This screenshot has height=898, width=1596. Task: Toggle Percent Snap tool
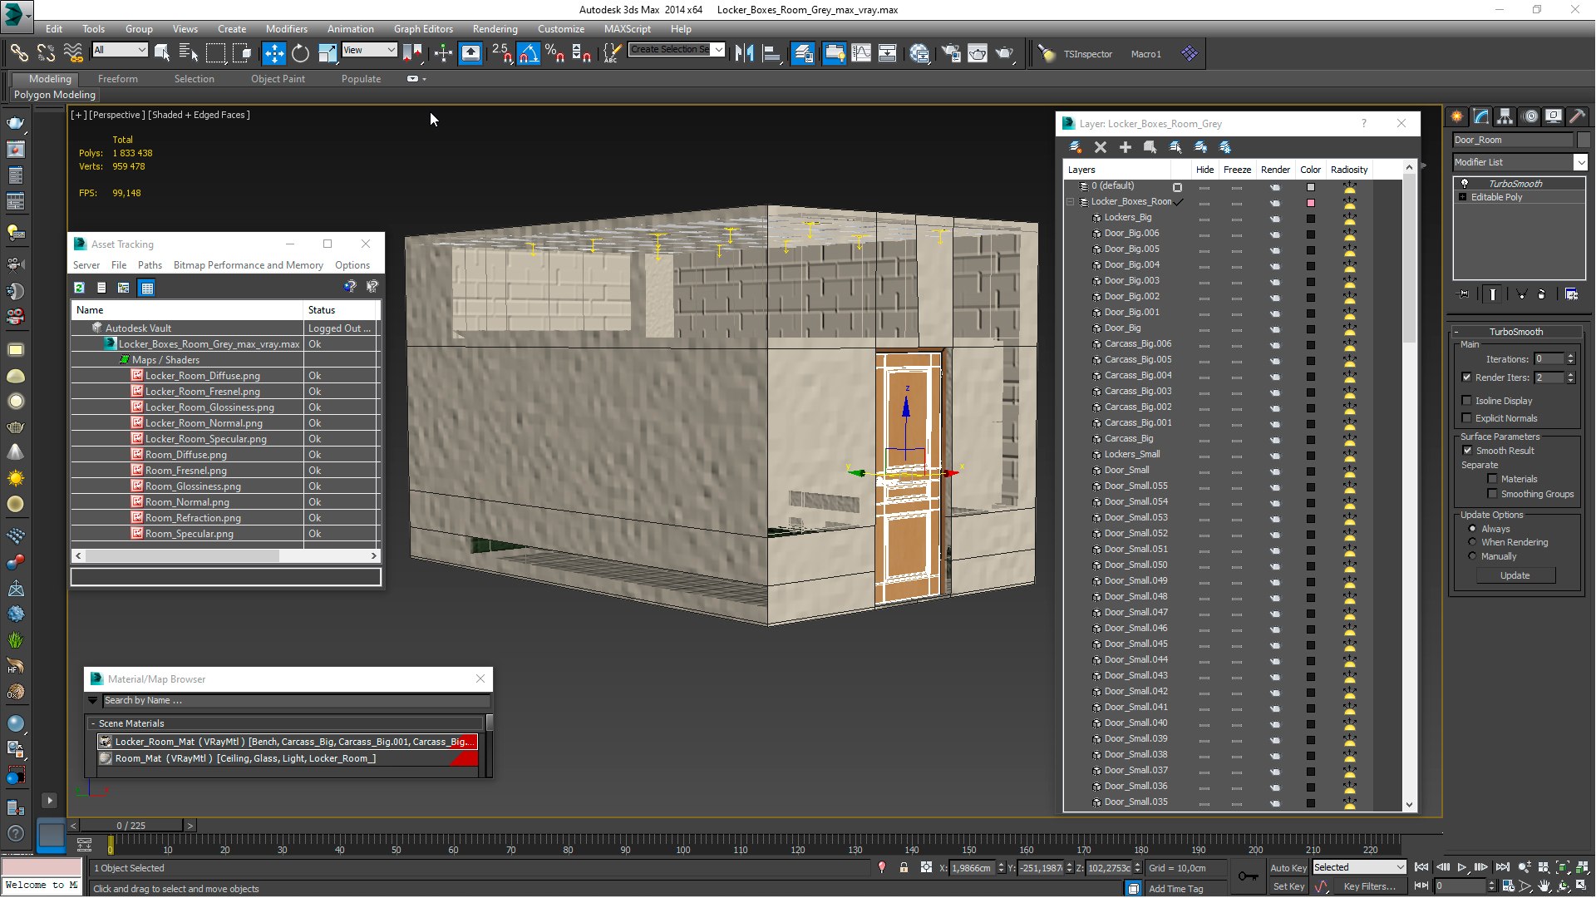(555, 53)
